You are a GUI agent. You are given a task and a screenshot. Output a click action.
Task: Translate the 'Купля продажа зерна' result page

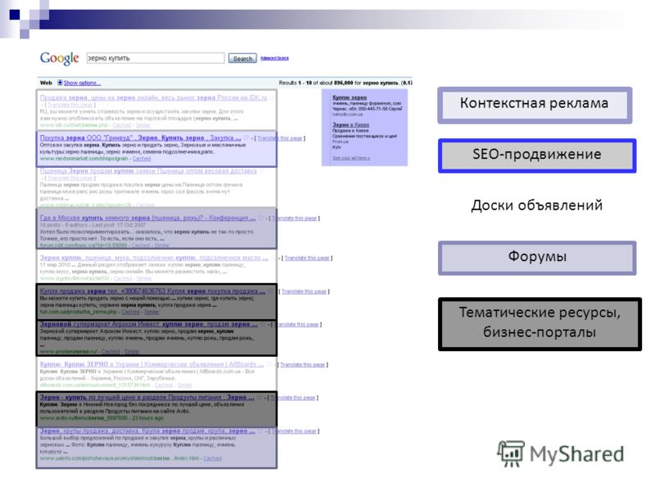(304, 291)
